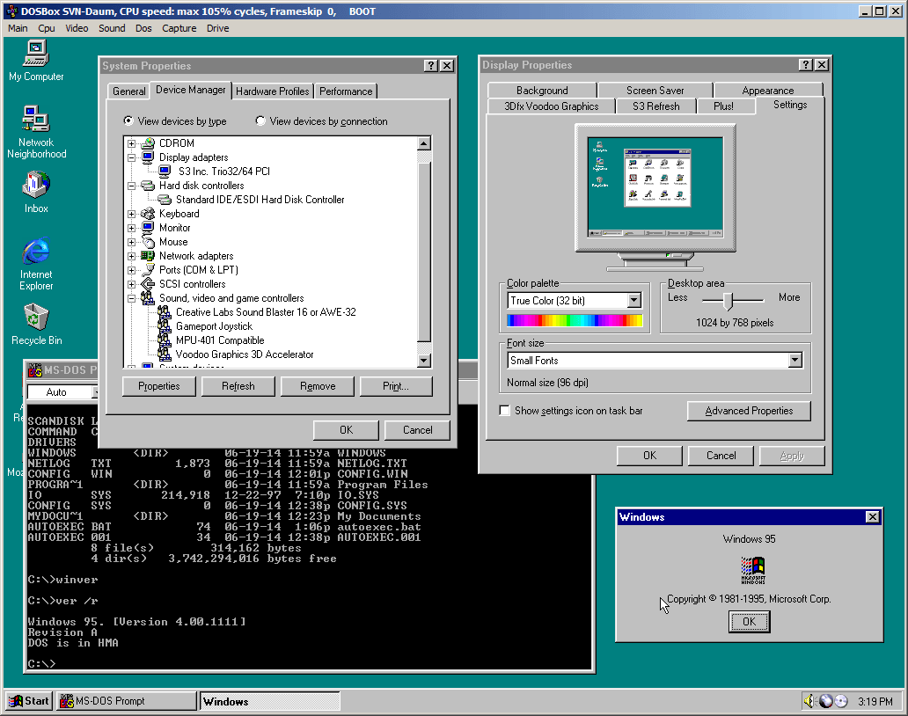Screen dimensions: 908x716
Task: Switch to Hardware Profiles tab
Action: [x=272, y=91]
